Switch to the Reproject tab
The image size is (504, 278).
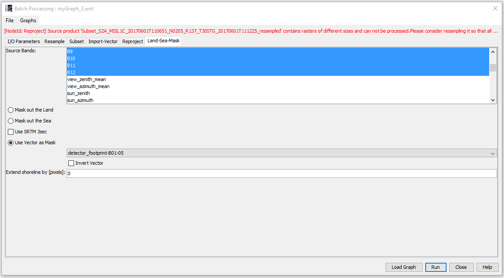tap(132, 41)
